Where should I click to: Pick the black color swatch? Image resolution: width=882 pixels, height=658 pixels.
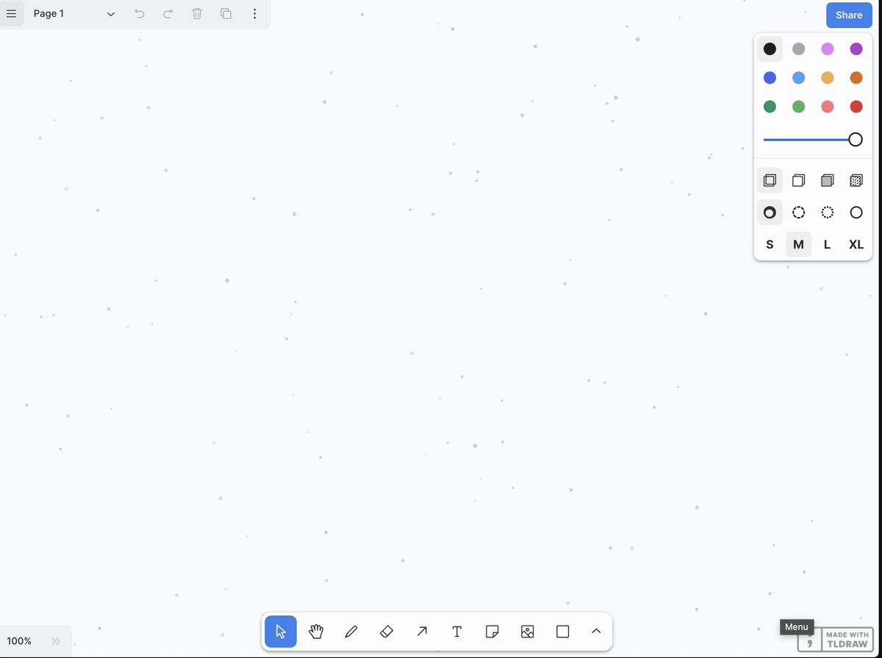[770, 49]
